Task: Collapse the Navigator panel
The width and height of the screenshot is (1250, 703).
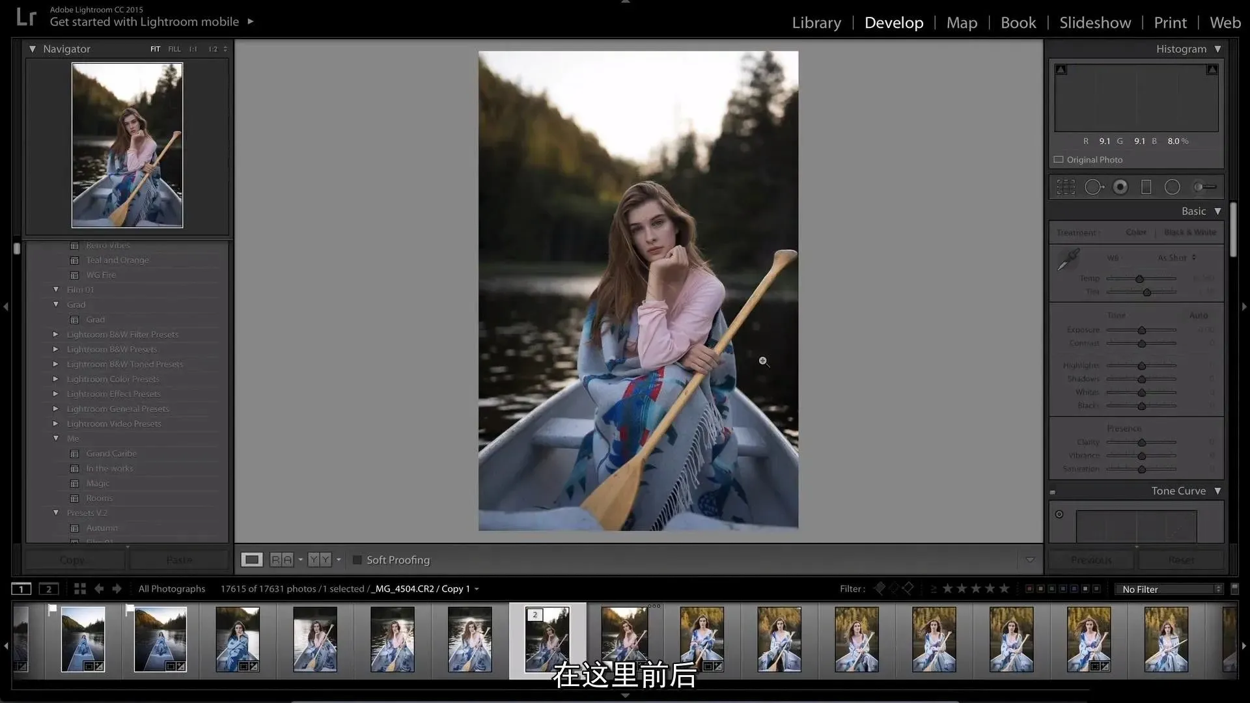Action: tap(33, 49)
